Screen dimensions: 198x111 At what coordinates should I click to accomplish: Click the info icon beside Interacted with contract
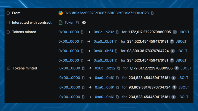pos(8,23)
